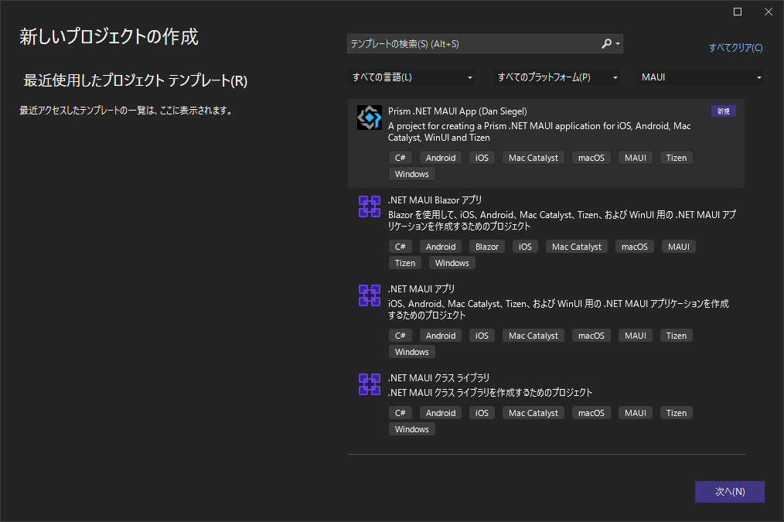Click the Windows tag on the Prism template
The height and width of the screenshot is (522, 784).
411,174
